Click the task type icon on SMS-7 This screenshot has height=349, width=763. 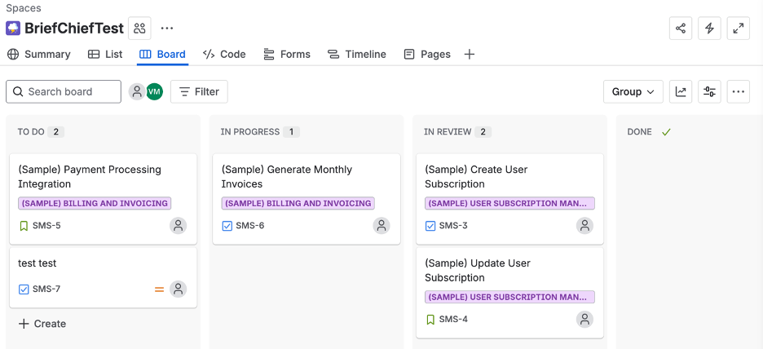tap(24, 289)
